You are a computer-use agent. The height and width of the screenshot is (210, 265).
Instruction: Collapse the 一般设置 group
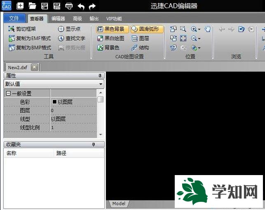point(8,93)
